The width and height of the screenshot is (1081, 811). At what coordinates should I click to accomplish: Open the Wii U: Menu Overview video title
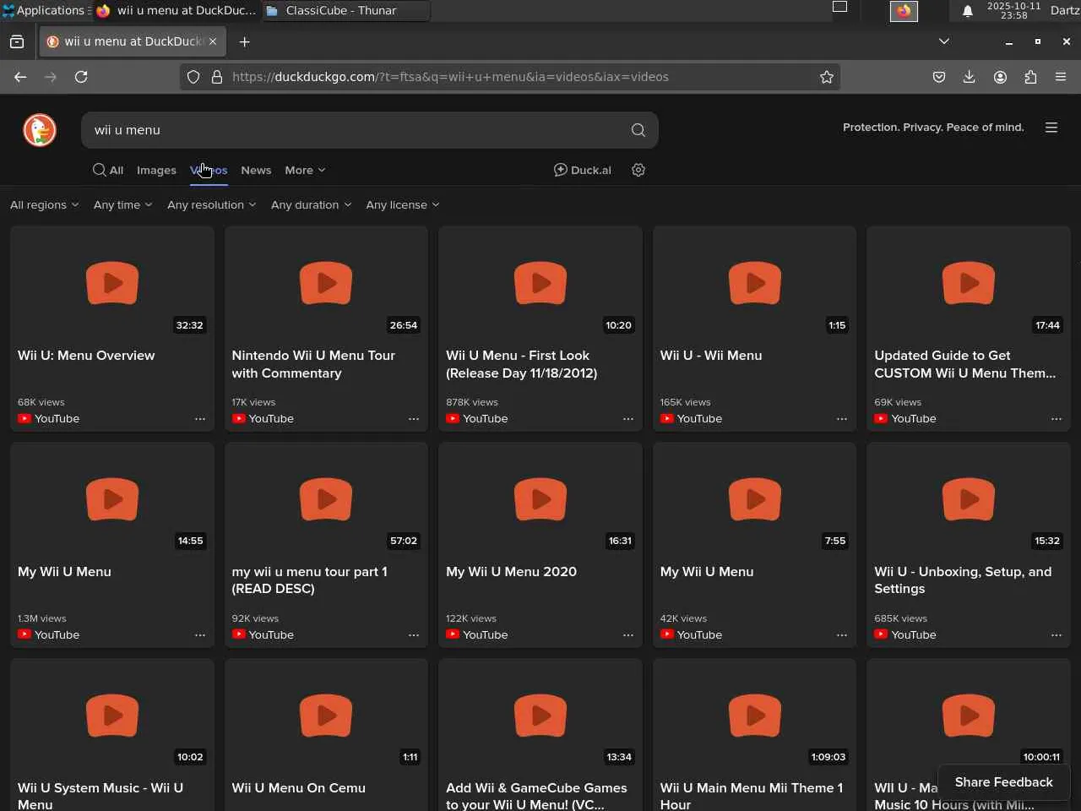point(86,356)
